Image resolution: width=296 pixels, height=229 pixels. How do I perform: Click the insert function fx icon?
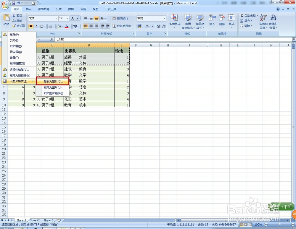[x=52, y=39]
